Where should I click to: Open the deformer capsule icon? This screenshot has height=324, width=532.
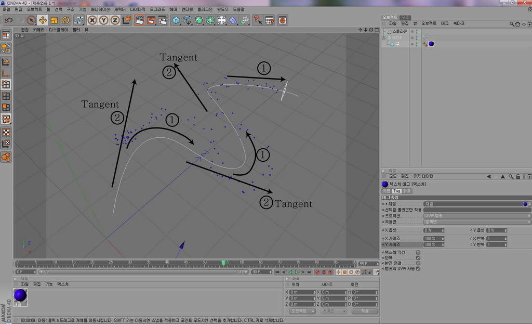(233, 20)
